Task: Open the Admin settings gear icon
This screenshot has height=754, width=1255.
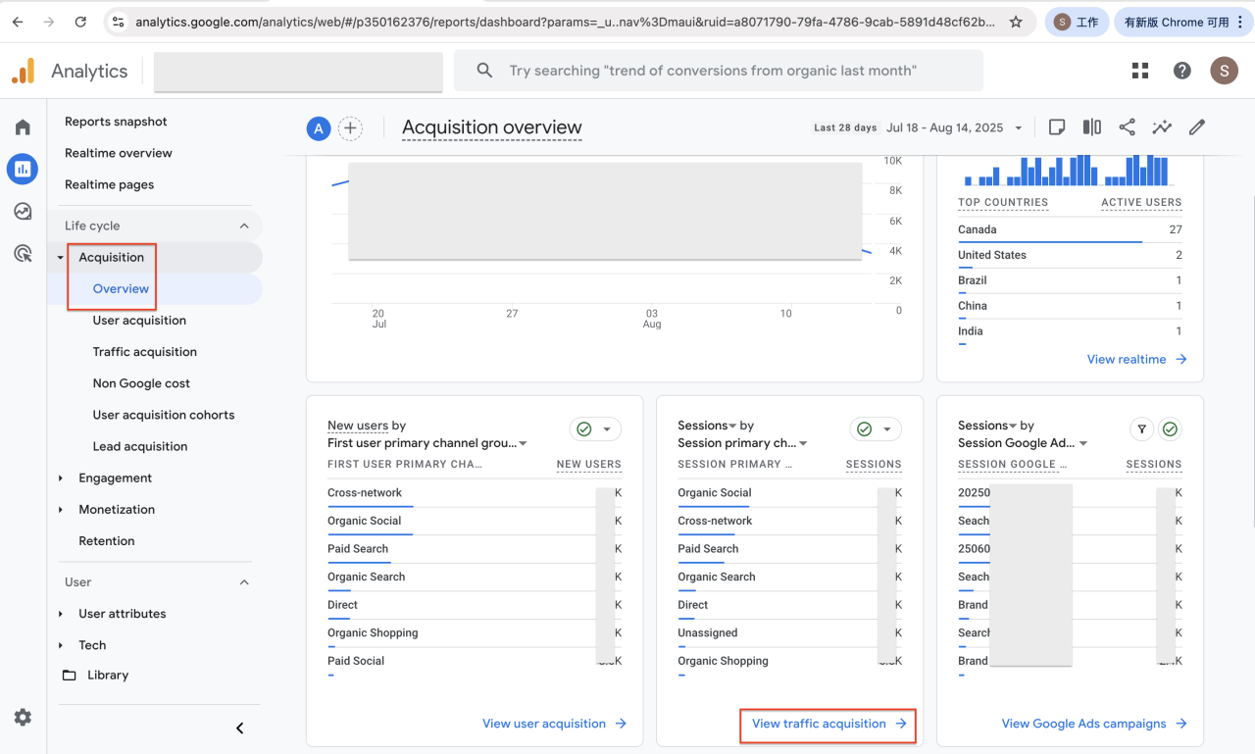Action: (x=23, y=718)
